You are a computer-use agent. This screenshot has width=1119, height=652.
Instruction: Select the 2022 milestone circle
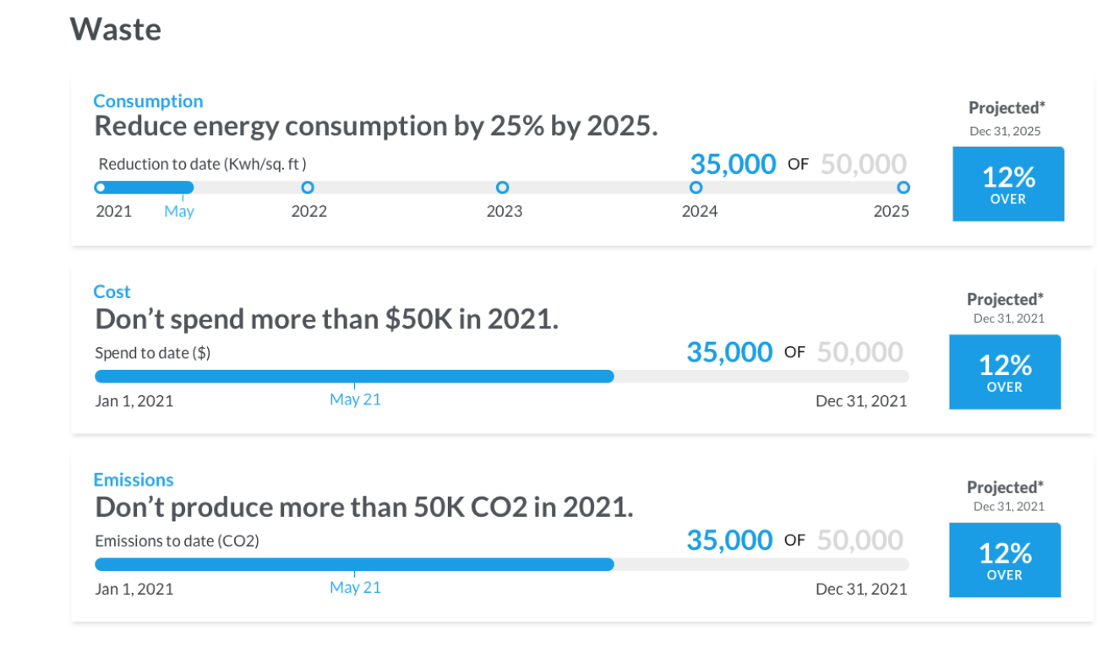308,187
